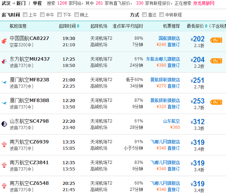Click 直接订 for the ¥240 CA8227 ticket
The width and height of the screenshot is (226, 194).
(173, 45)
